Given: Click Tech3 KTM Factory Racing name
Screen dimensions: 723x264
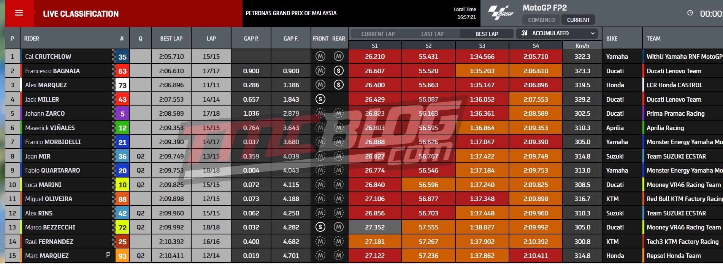Looking at the screenshot, I should click(683, 242).
